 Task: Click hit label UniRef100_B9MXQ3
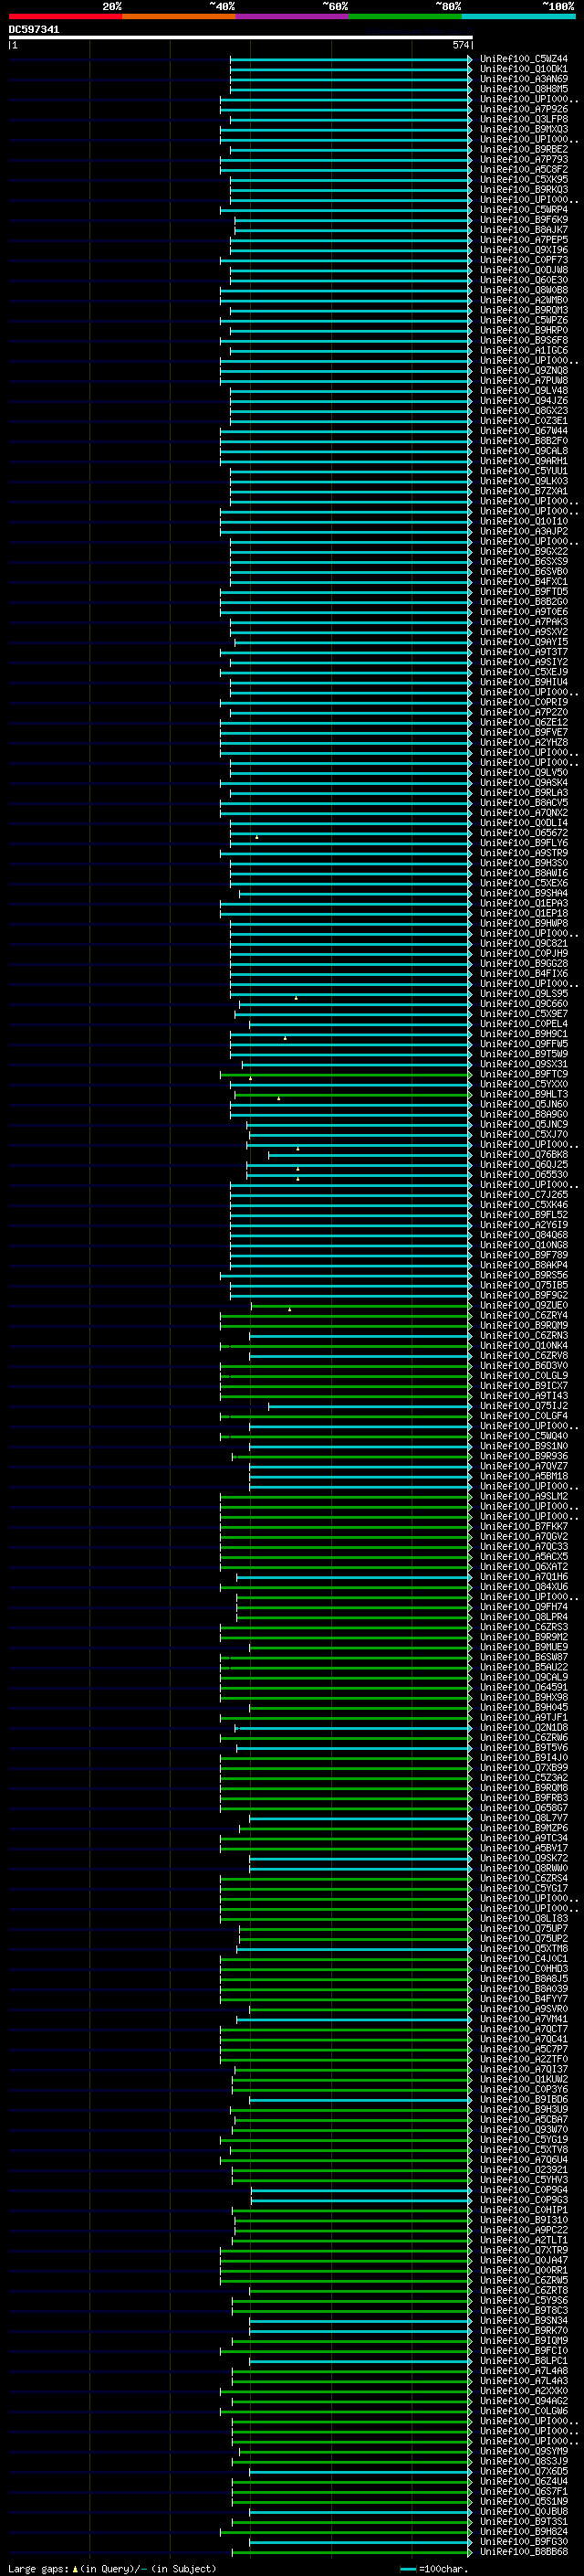pyautogui.click(x=523, y=129)
